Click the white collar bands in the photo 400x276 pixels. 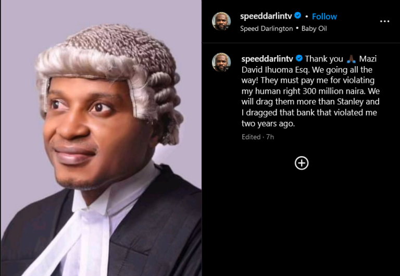tap(89, 229)
